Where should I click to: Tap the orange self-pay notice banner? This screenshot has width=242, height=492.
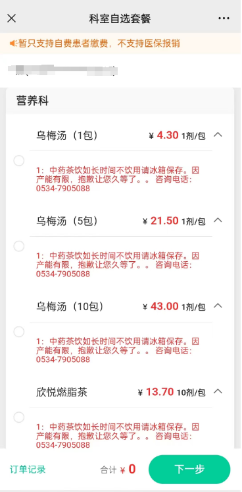coord(121,44)
